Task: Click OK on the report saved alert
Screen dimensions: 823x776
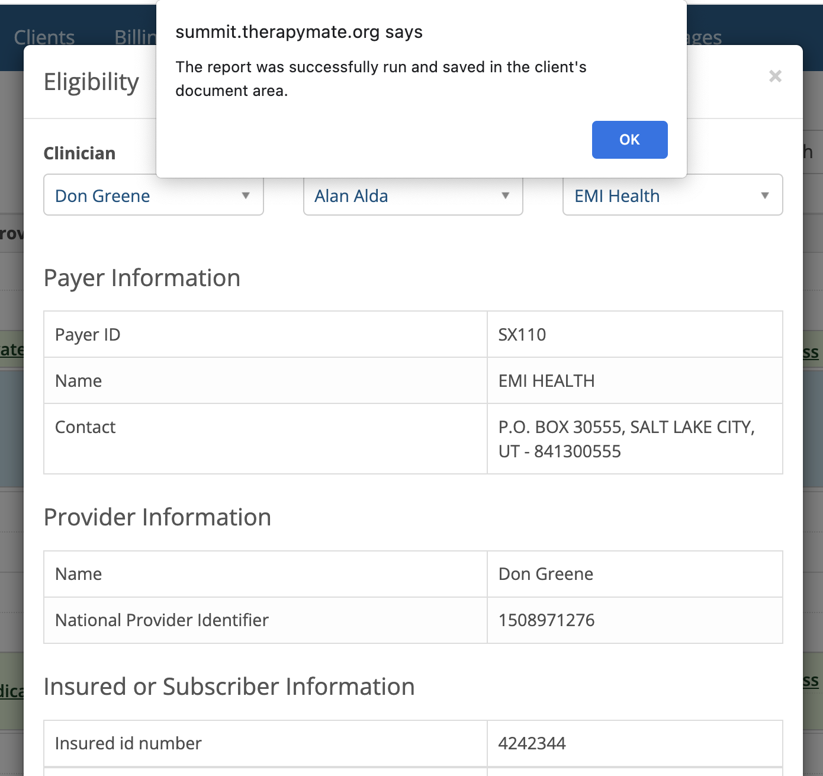Action: tap(629, 140)
